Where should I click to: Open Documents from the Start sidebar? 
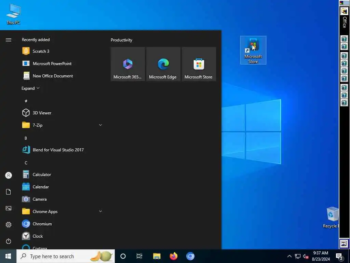9,192
